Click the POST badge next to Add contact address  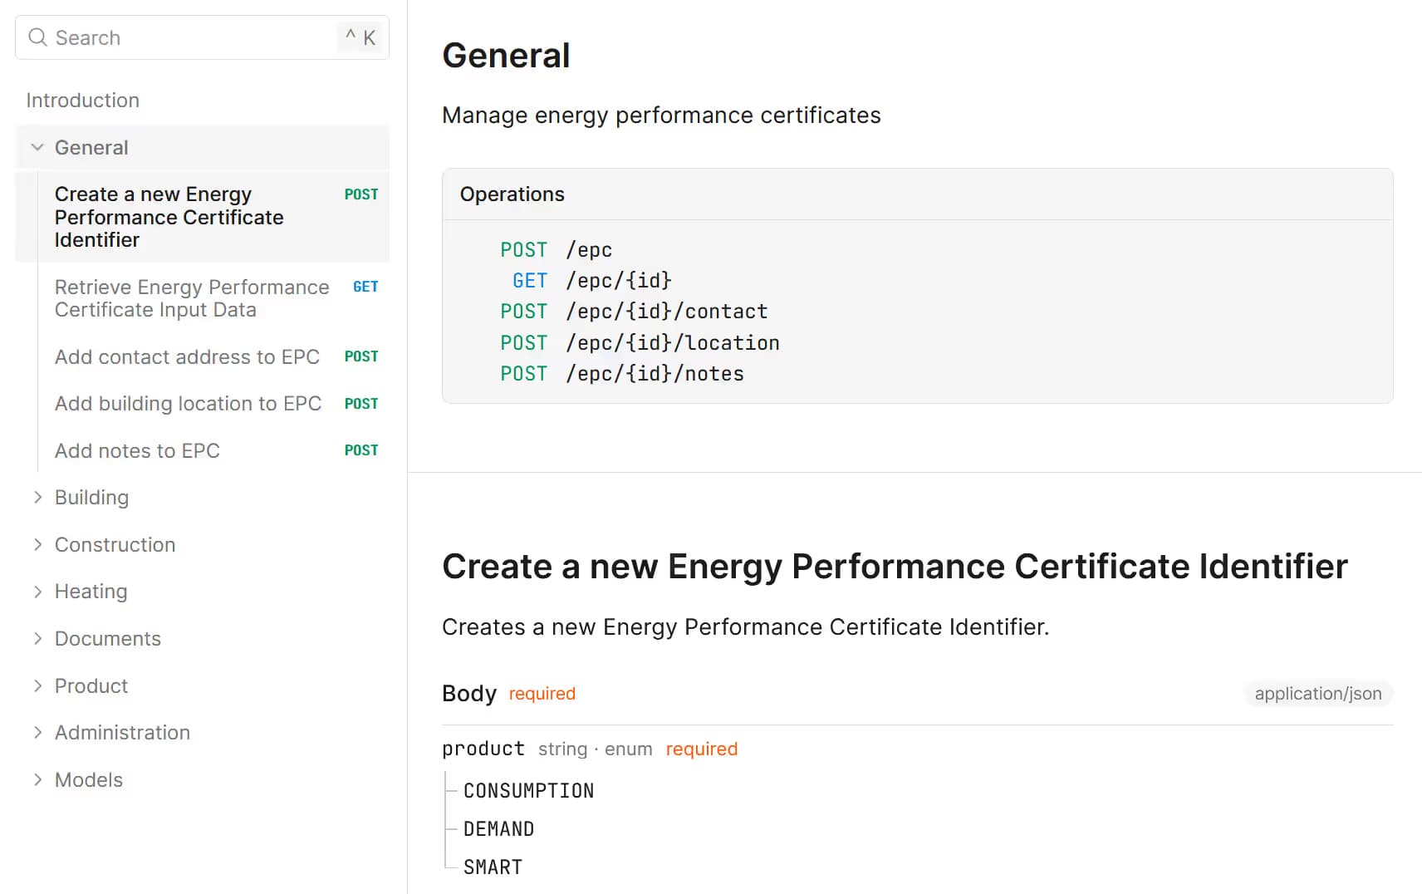point(360,356)
